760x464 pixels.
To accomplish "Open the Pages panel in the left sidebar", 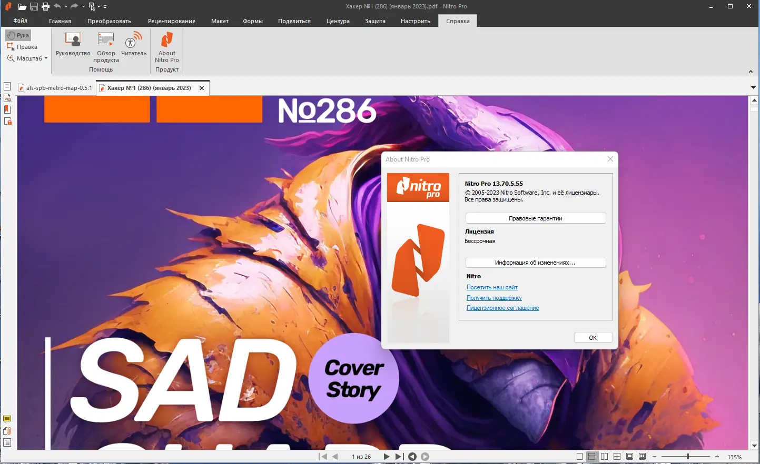I will [7, 86].
